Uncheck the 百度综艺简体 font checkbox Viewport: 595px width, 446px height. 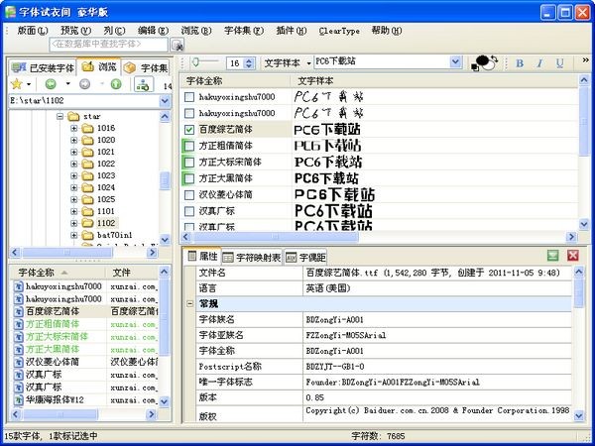[x=190, y=130]
